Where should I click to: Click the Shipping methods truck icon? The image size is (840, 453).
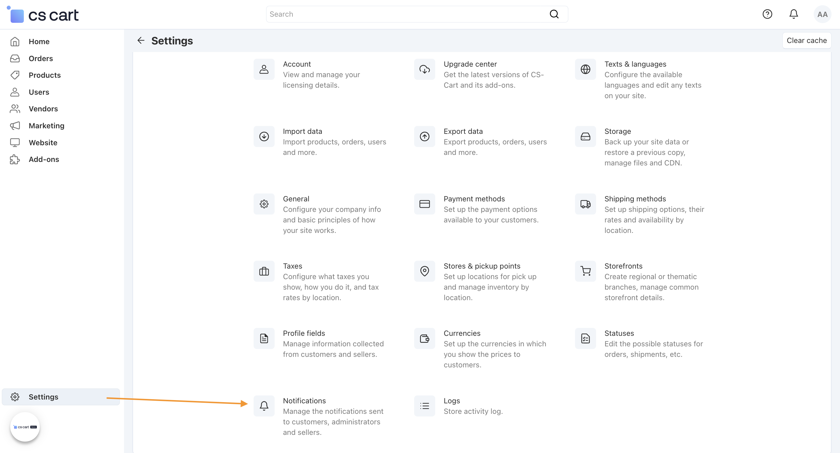pos(585,204)
